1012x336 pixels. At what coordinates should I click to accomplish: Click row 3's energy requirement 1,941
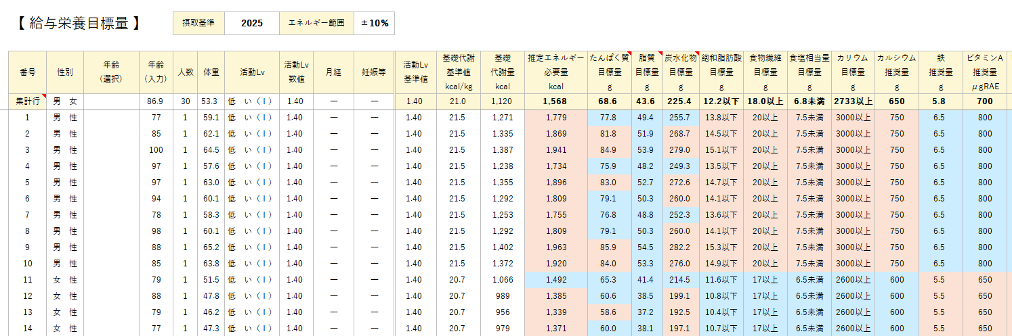click(x=556, y=150)
